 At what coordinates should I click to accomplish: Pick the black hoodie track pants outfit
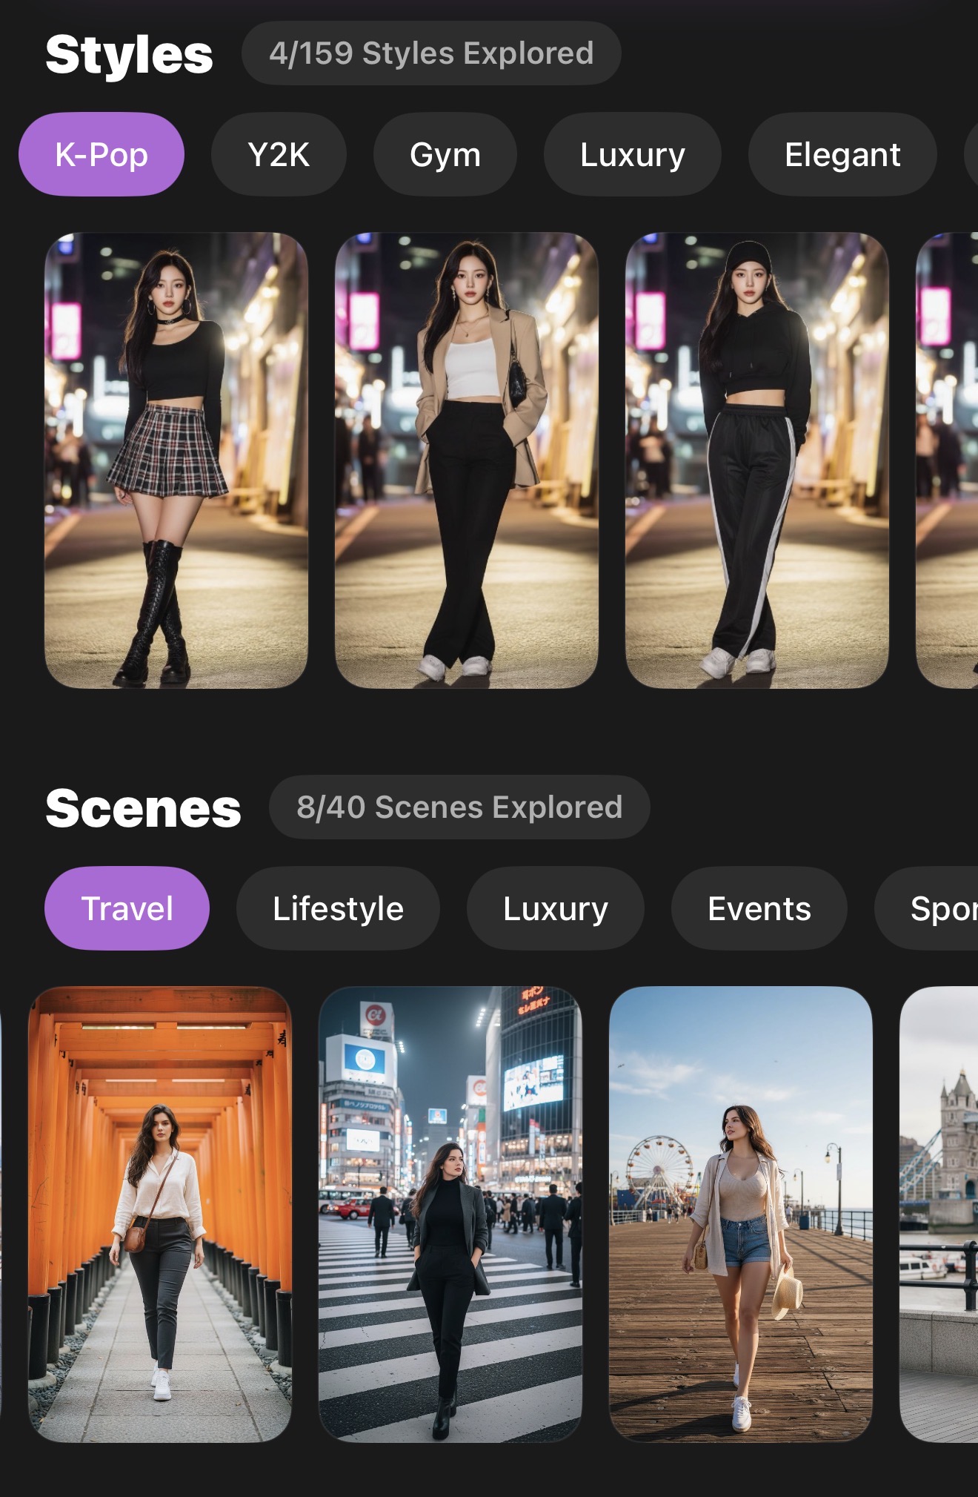point(757,460)
